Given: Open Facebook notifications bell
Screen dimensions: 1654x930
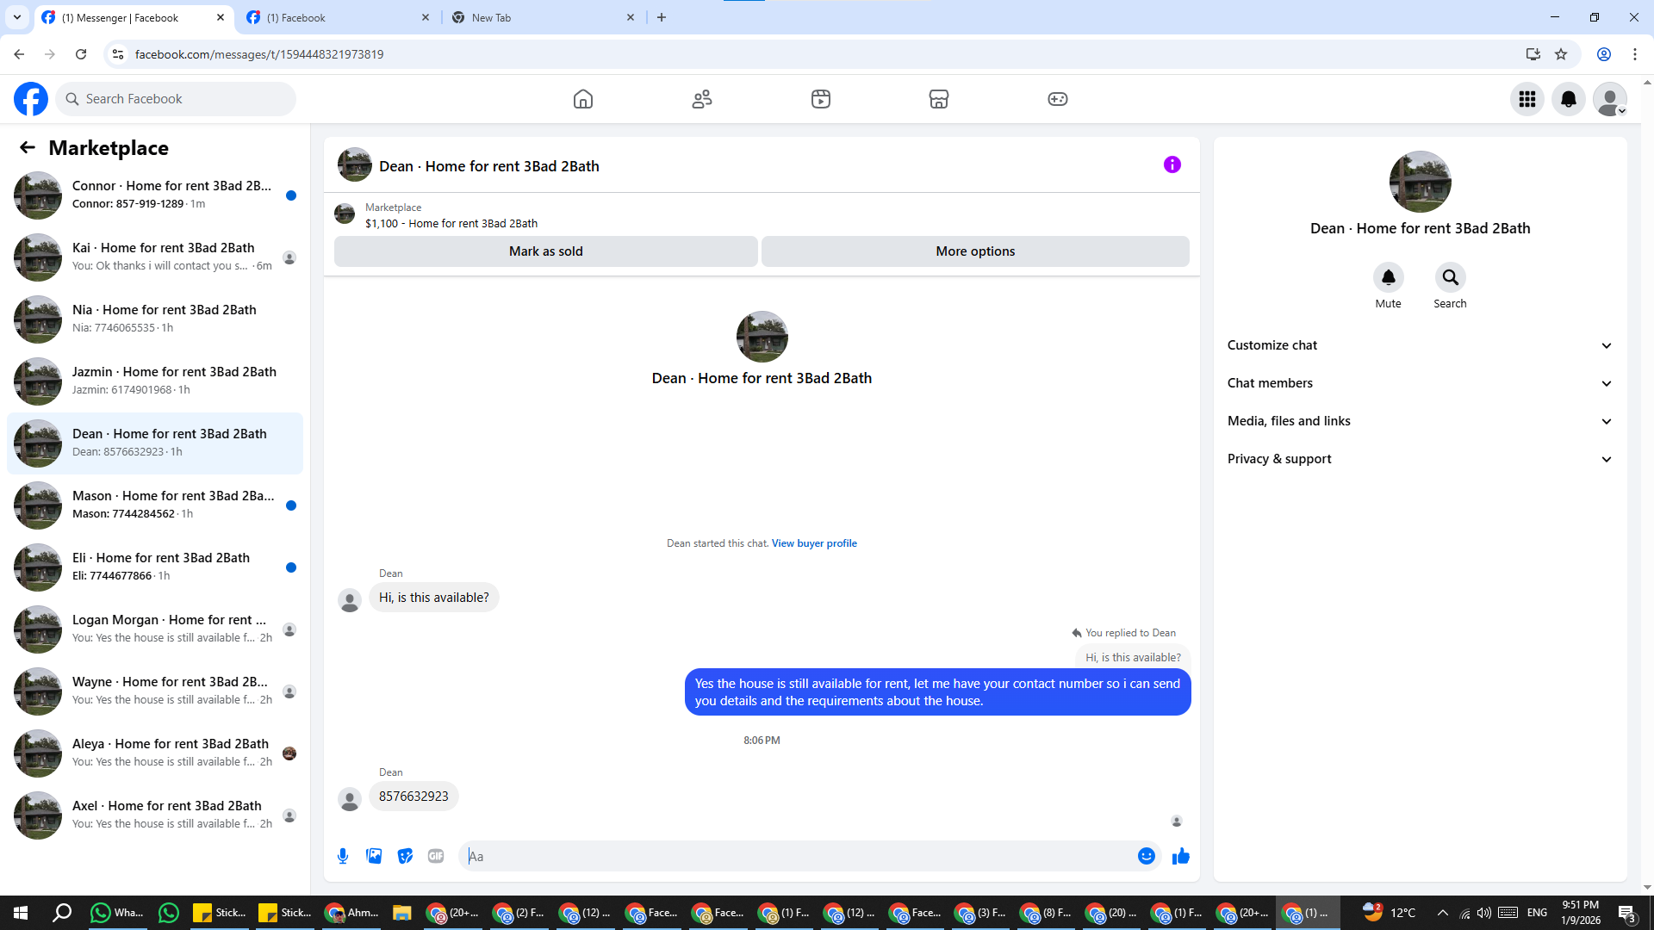Looking at the screenshot, I should pyautogui.click(x=1568, y=99).
